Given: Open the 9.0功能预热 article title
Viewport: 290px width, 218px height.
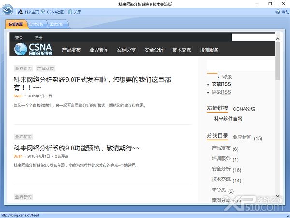Looking at the screenshot, I should 77,148.
